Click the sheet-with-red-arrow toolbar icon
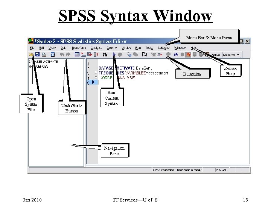This screenshot has width=271, height=203. coord(160,55)
